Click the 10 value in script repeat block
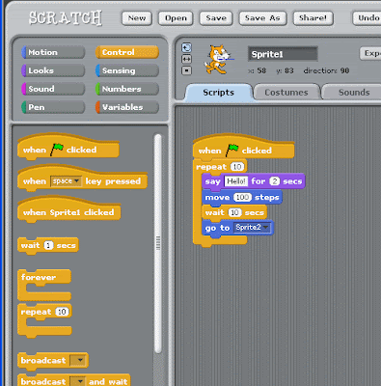Viewport: 381px width, 386px height. coord(237,167)
